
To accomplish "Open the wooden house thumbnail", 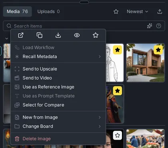I will tap(146, 63).
